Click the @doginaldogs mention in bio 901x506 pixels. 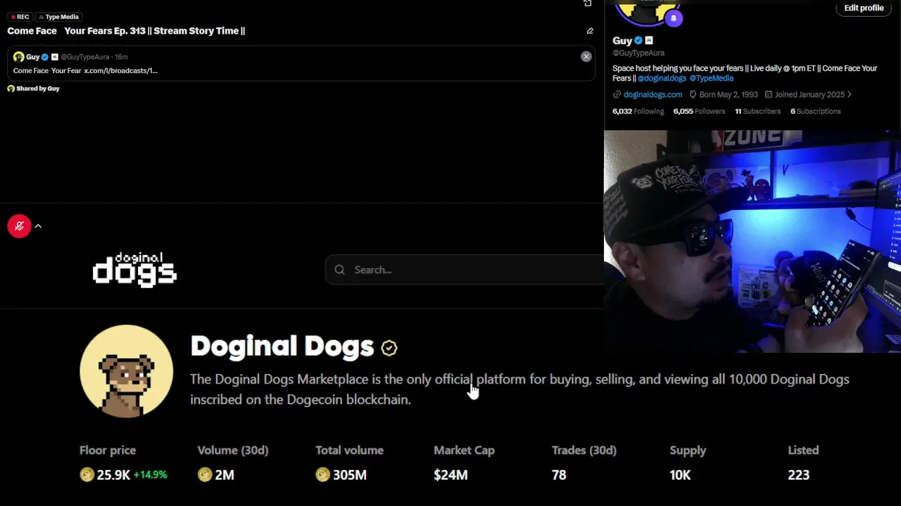click(662, 78)
